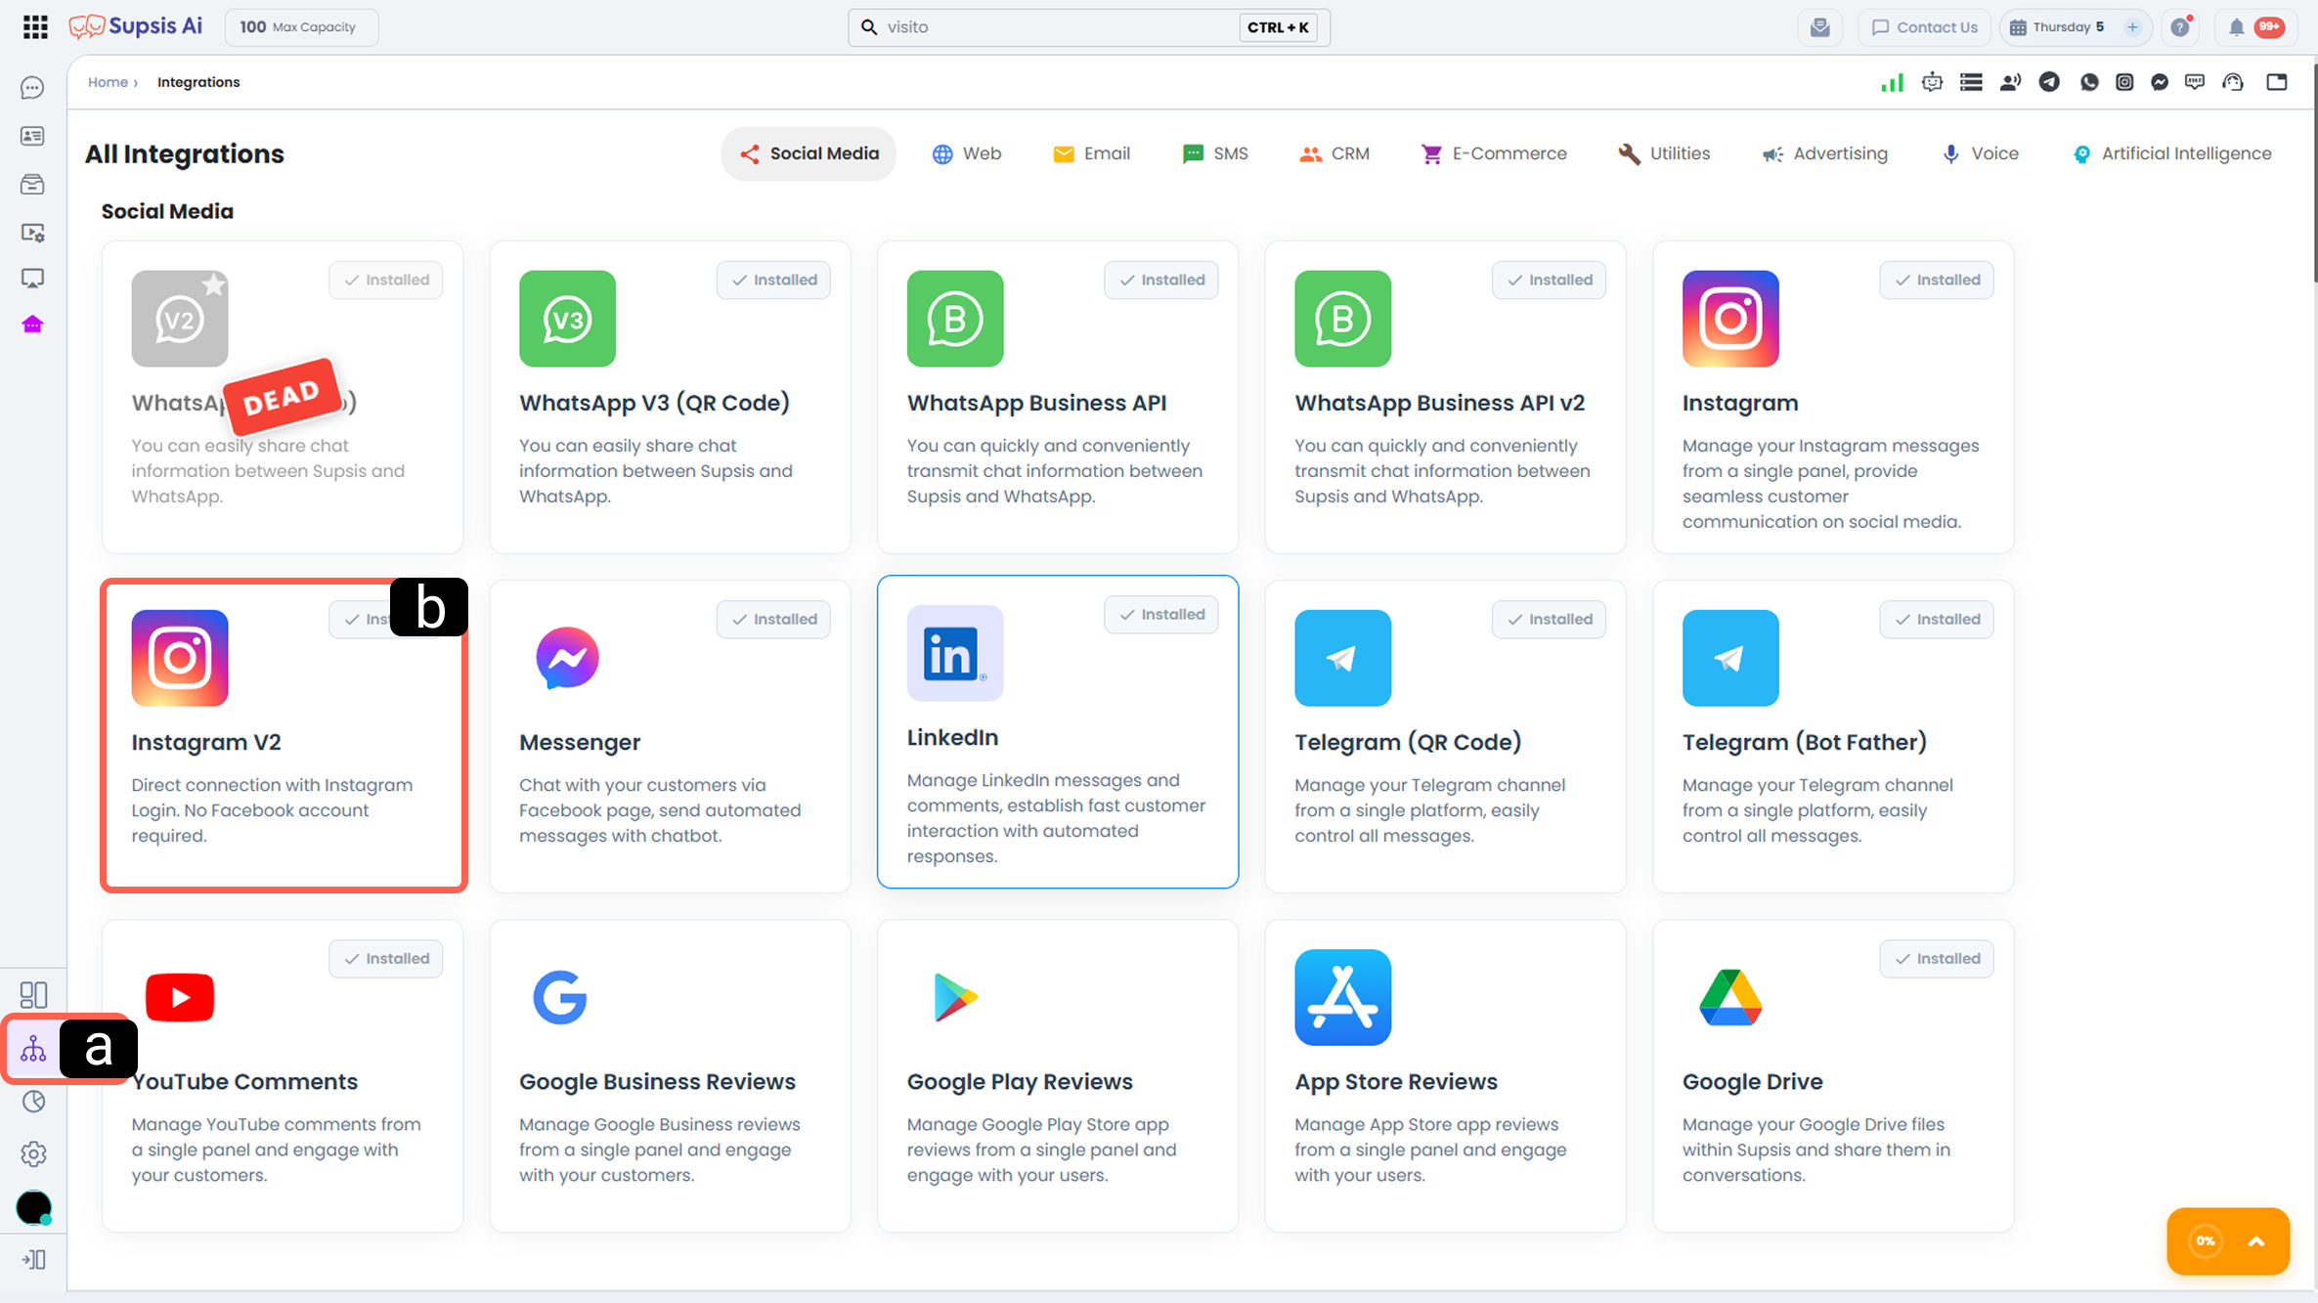Click Installed badge on WhatsApp V3 card
This screenshot has width=2318, height=1303.
point(773,280)
